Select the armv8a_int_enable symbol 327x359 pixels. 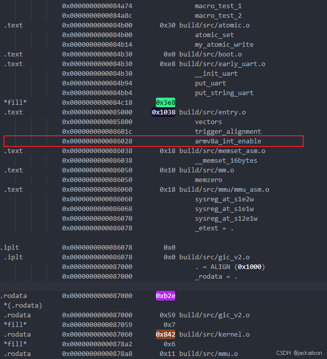pos(228,141)
